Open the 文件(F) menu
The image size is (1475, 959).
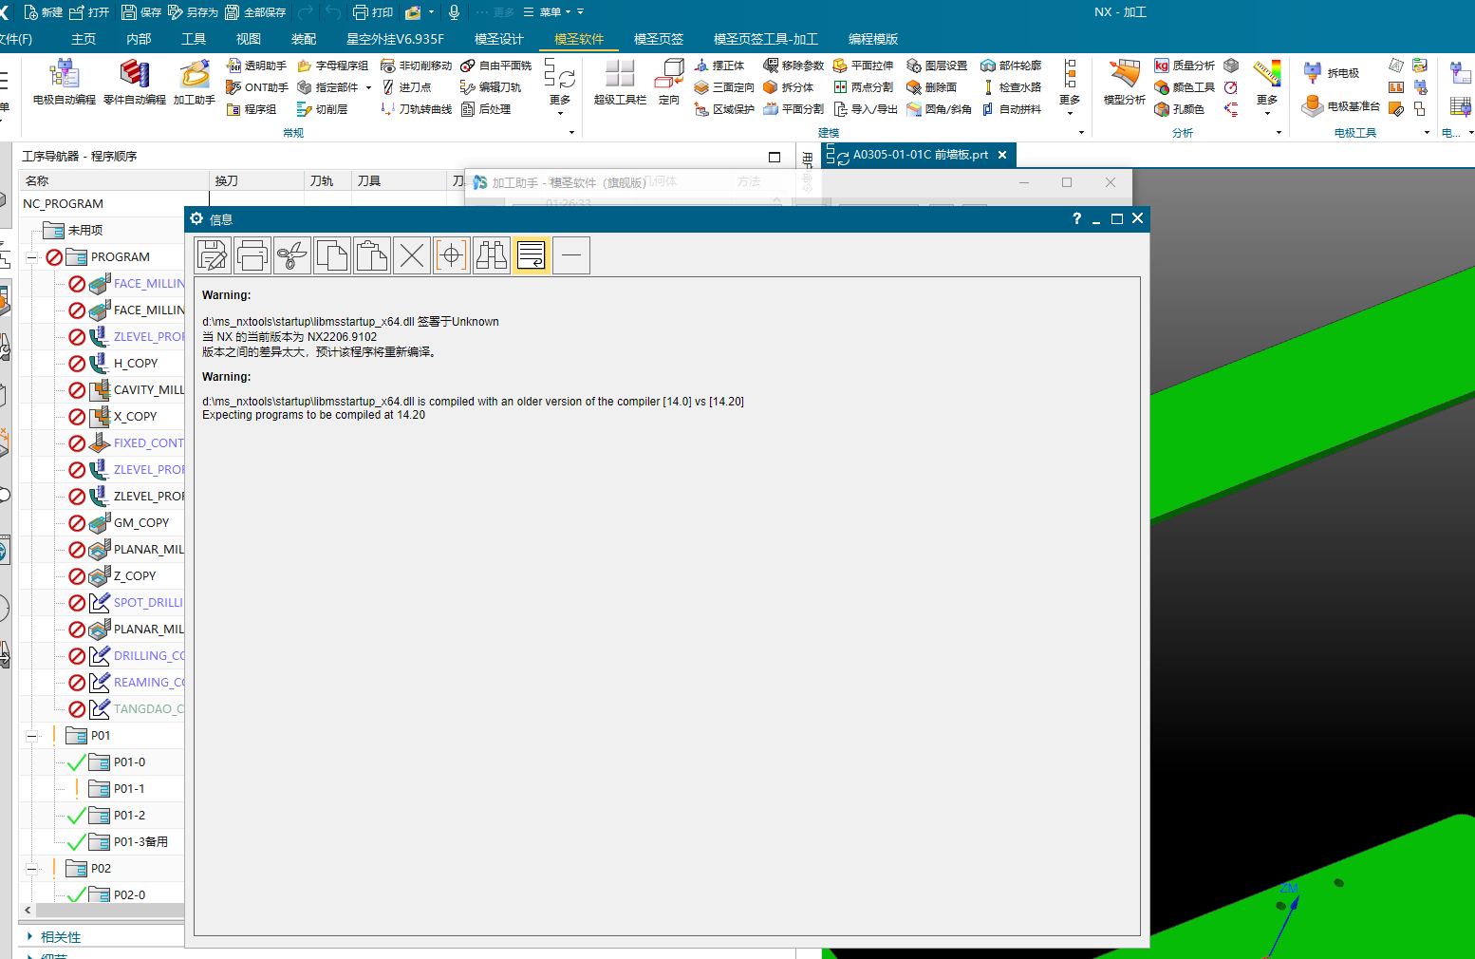pos(16,39)
